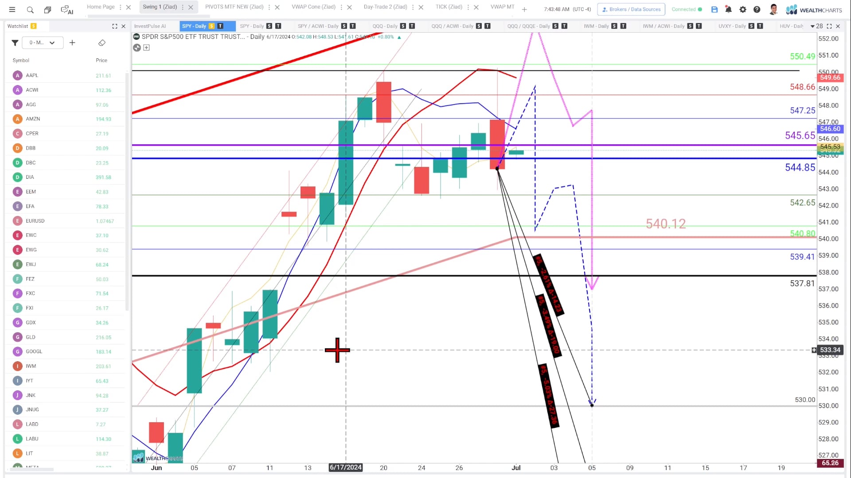Click the Connected status indicator
The width and height of the screenshot is (851, 478).
pyautogui.click(x=687, y=9)
